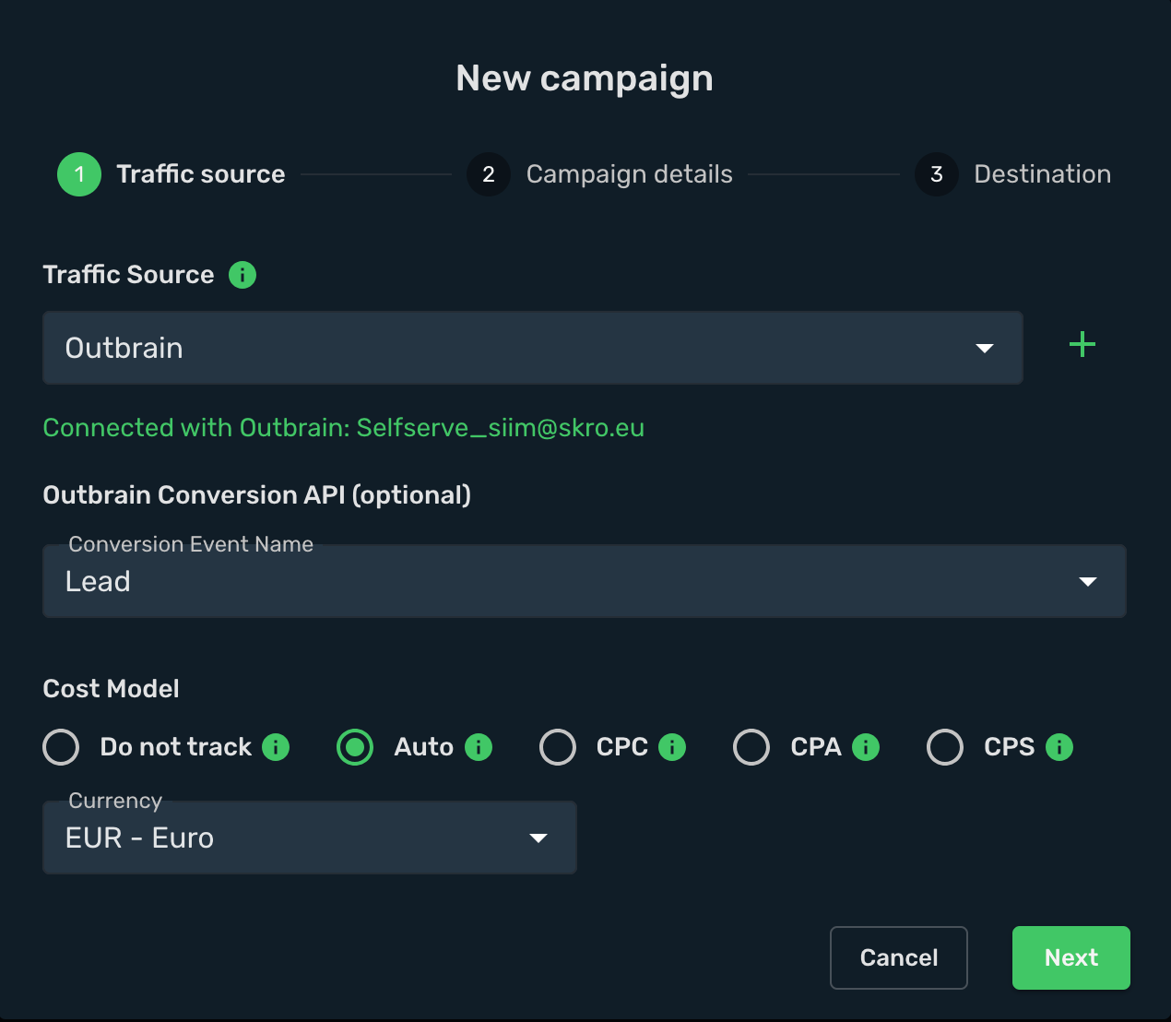Screen dimensions: 1171x1022
Task: Click the Cancel button
Action: click(899, 957)
